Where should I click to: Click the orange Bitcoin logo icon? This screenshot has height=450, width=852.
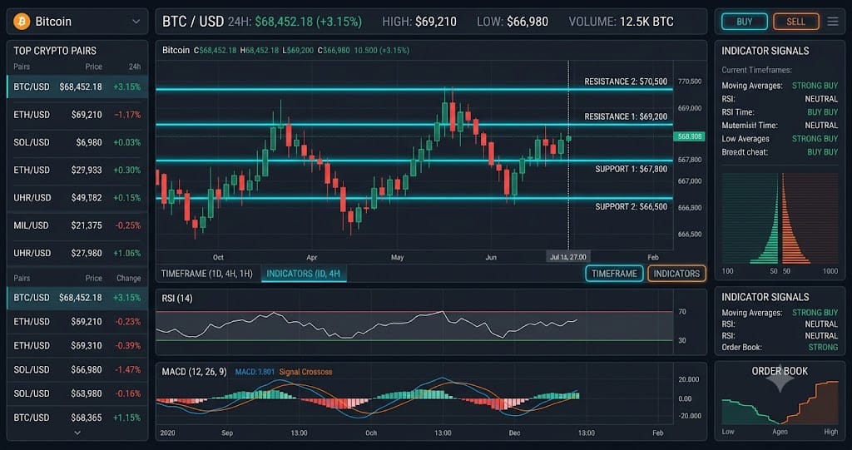pos(22,21)
